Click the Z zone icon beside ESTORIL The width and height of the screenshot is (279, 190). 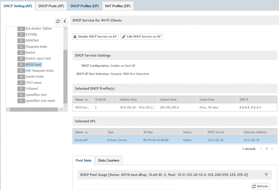(x=21, y=35)
